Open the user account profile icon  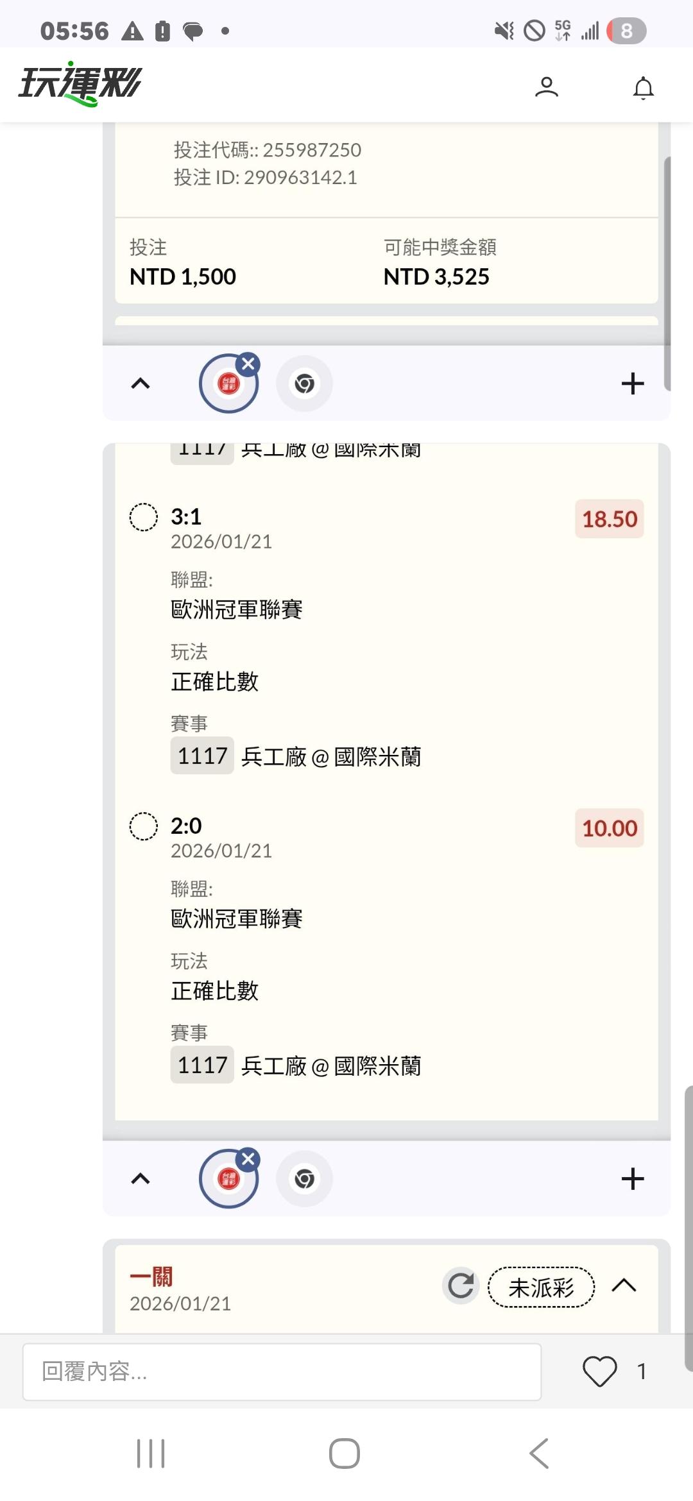tap(546, 87)
